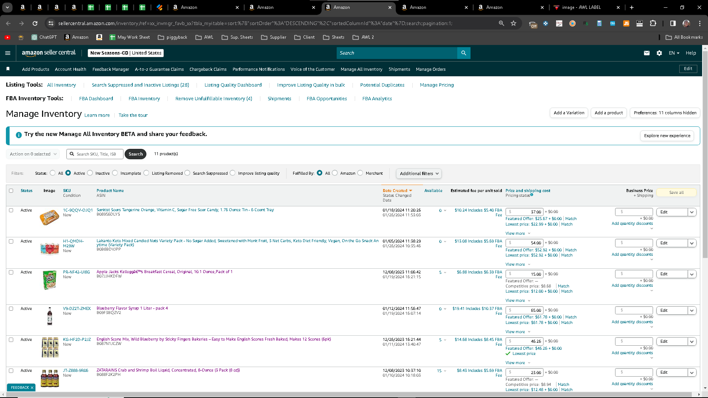The width and height of the screenshot is (708, 398).
Task: Open the EN language dropdown
Action: pos(674,53)
